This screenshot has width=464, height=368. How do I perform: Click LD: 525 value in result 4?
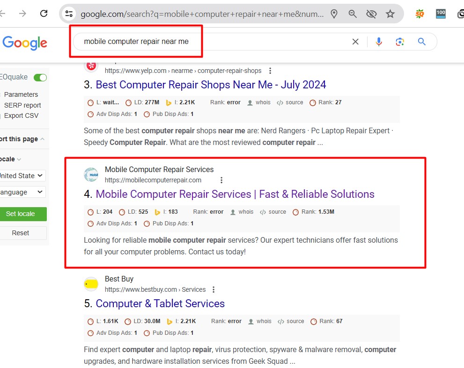pos(138,212)
